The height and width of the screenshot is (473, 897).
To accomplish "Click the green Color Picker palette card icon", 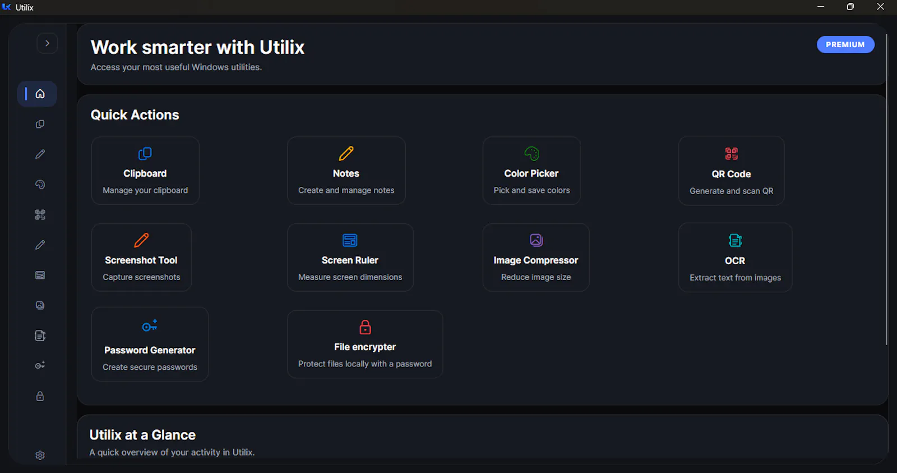I will point(531,153).
